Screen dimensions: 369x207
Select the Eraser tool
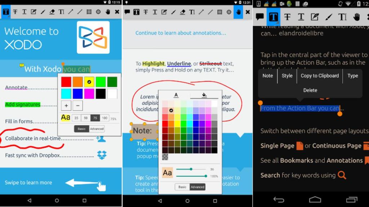[x=182, y=12]
